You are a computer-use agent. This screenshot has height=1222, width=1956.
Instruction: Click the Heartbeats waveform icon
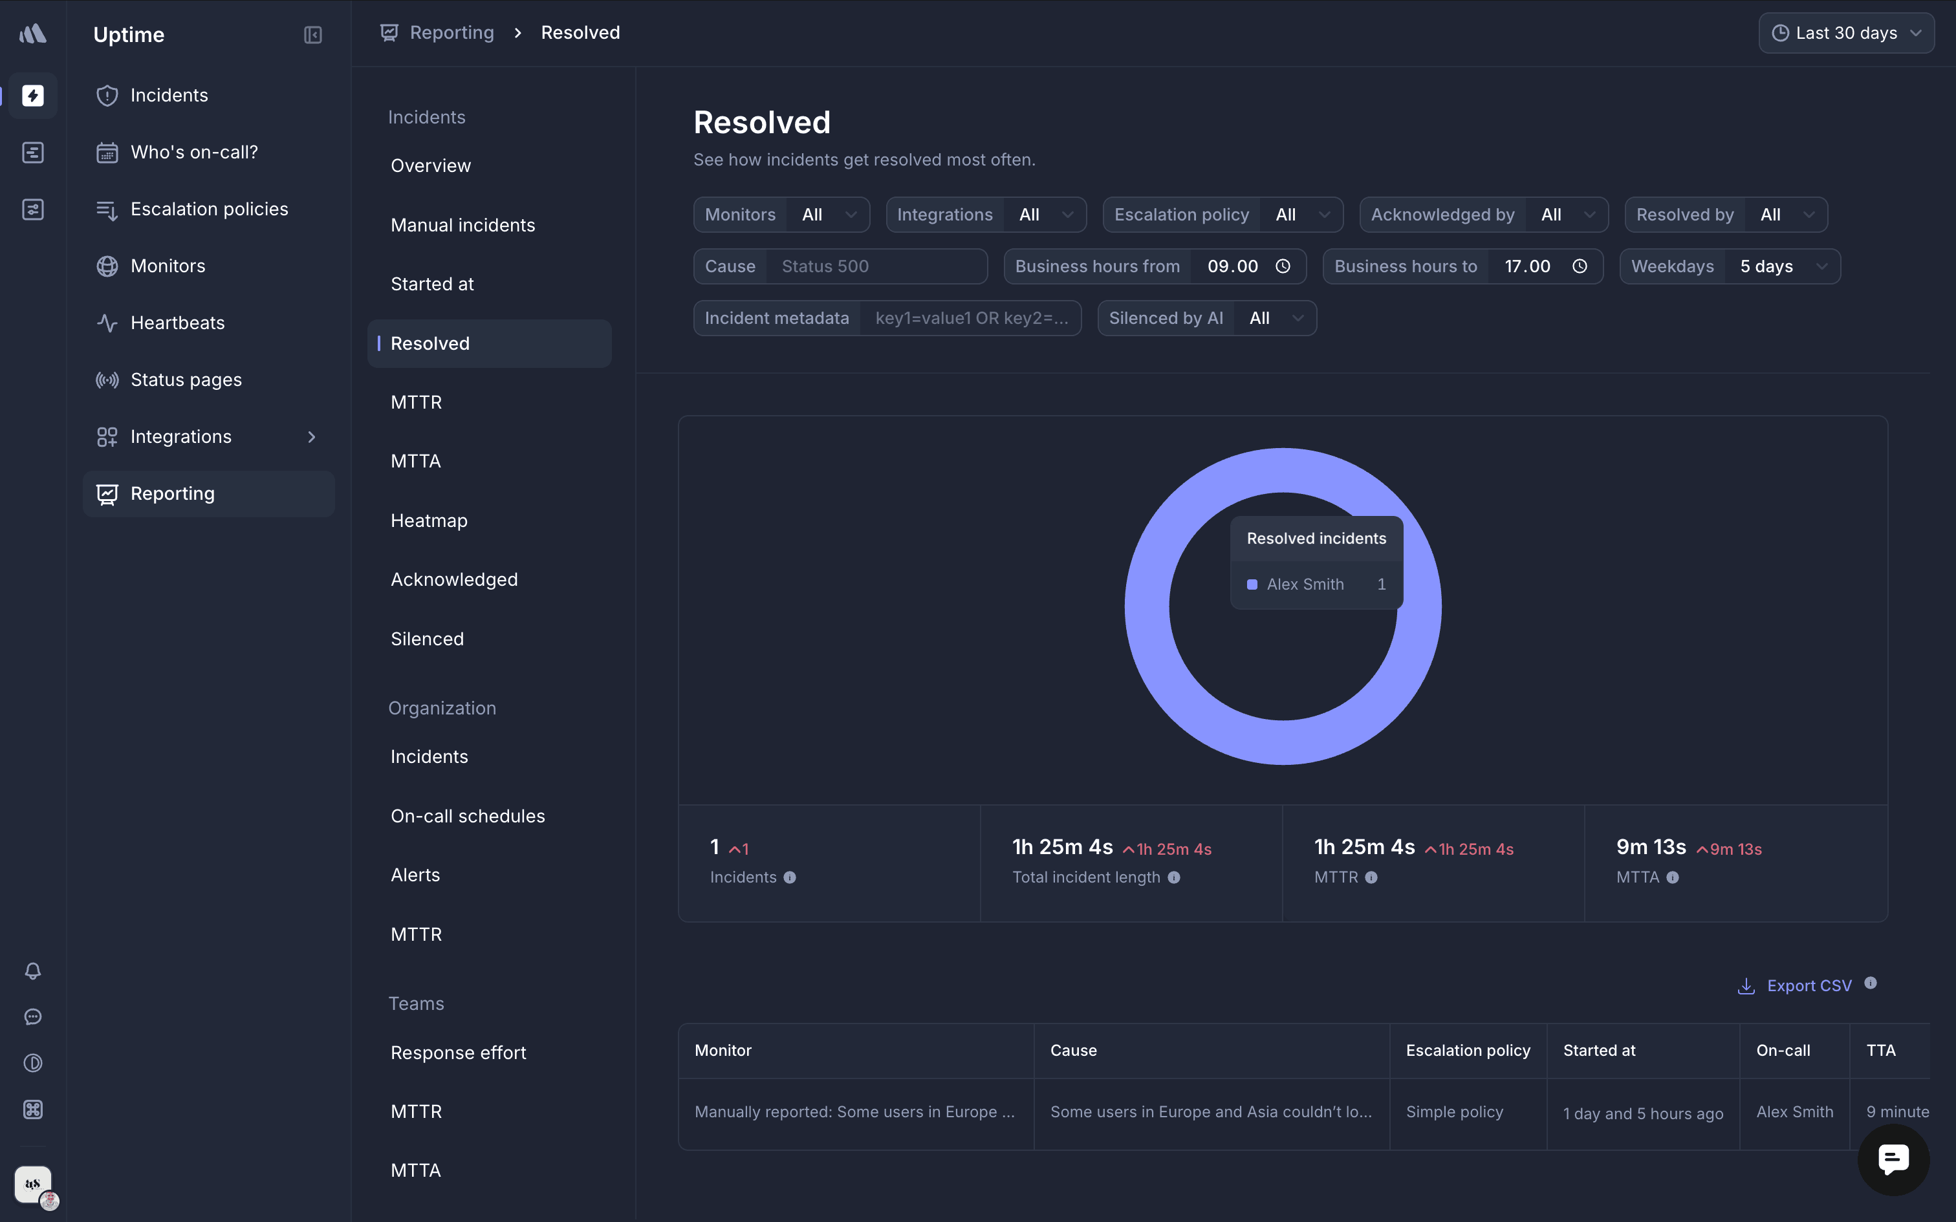[107, 323]
